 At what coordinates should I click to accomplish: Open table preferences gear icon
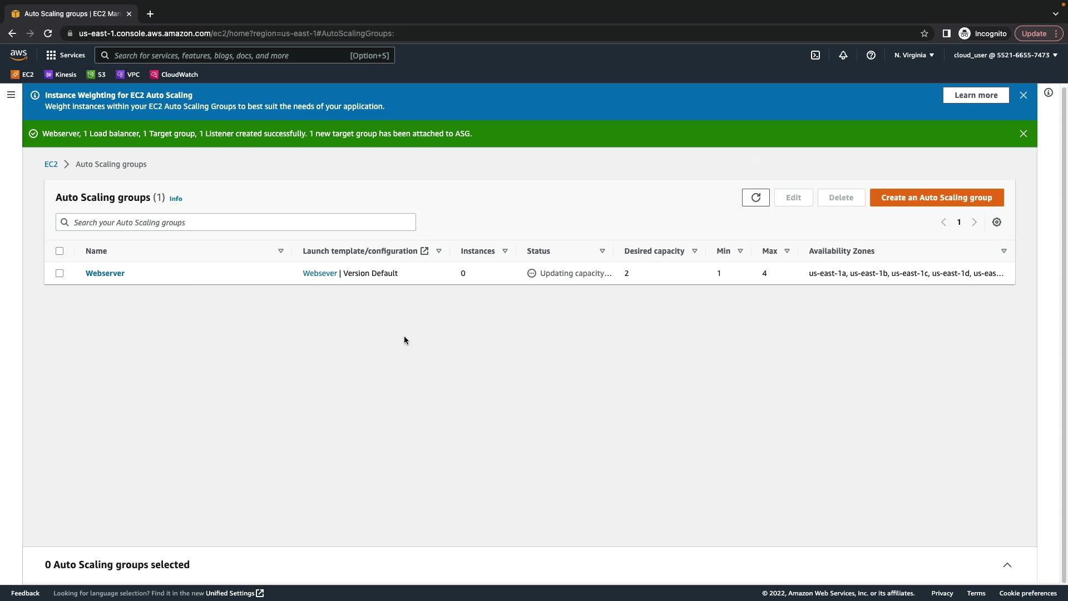996,222
